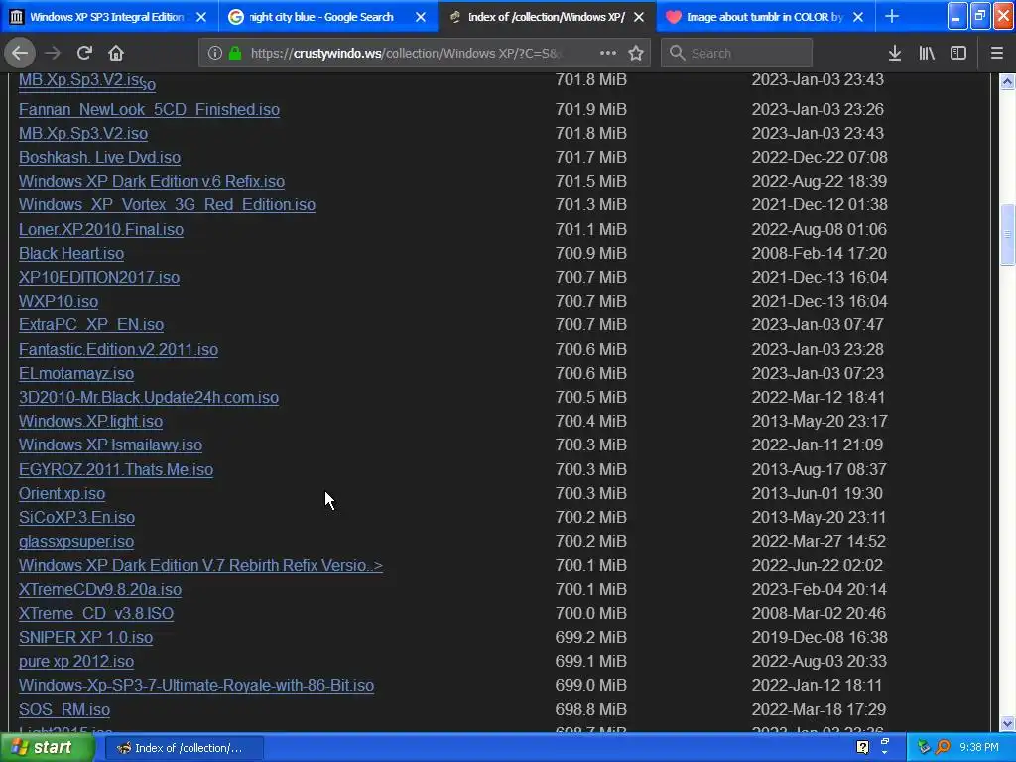Click the green pencil tray icon
This screenshot has height=762, width=1016.
tap(924, 747)
